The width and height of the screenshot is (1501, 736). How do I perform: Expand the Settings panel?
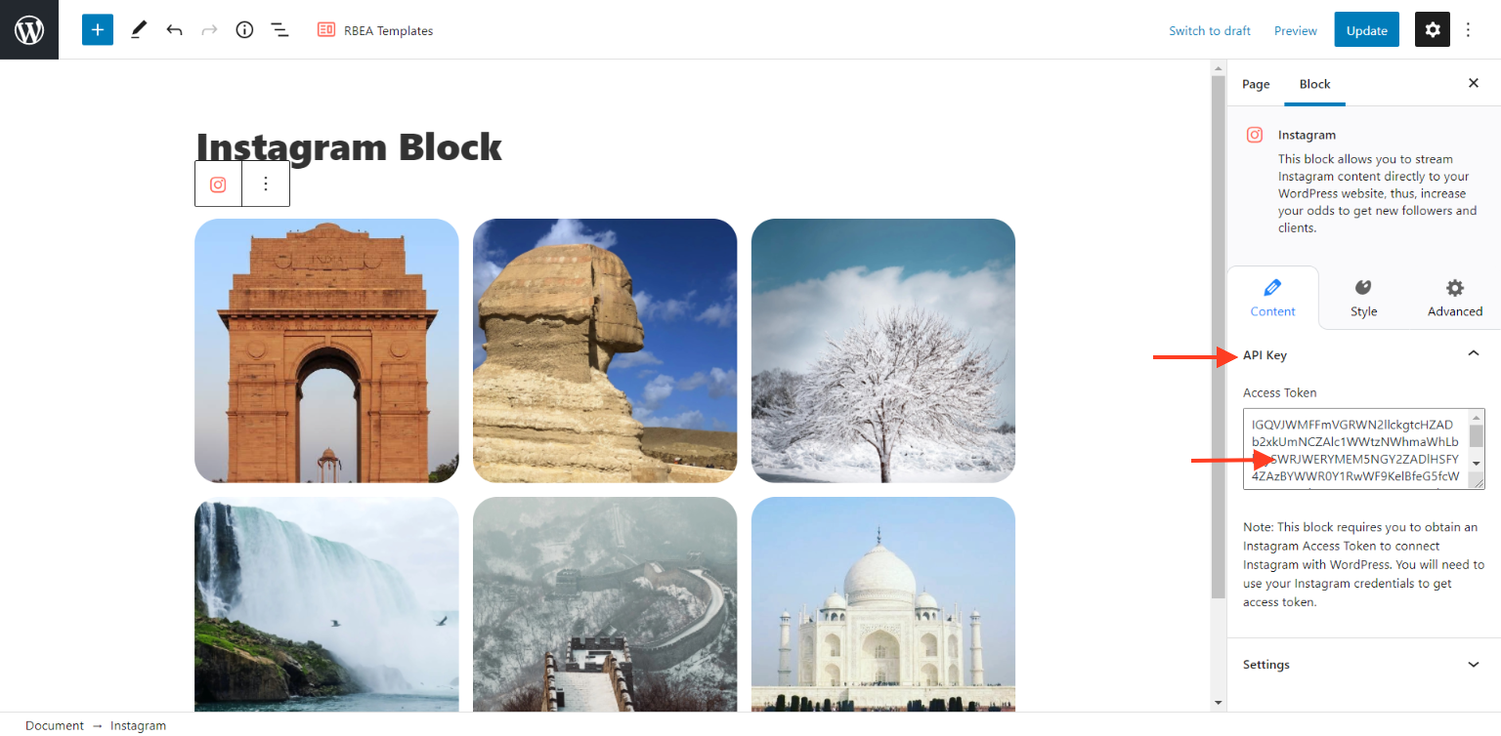point(1363,665)
